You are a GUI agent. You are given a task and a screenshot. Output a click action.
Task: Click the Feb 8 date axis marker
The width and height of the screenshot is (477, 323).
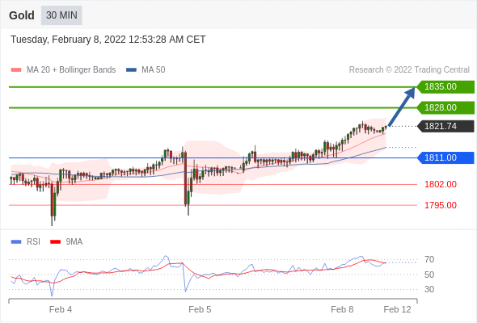tap(342, 309)
